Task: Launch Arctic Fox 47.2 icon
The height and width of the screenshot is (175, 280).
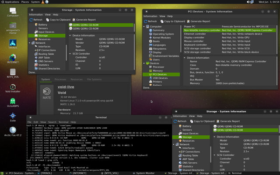Action: click(13, 130)
